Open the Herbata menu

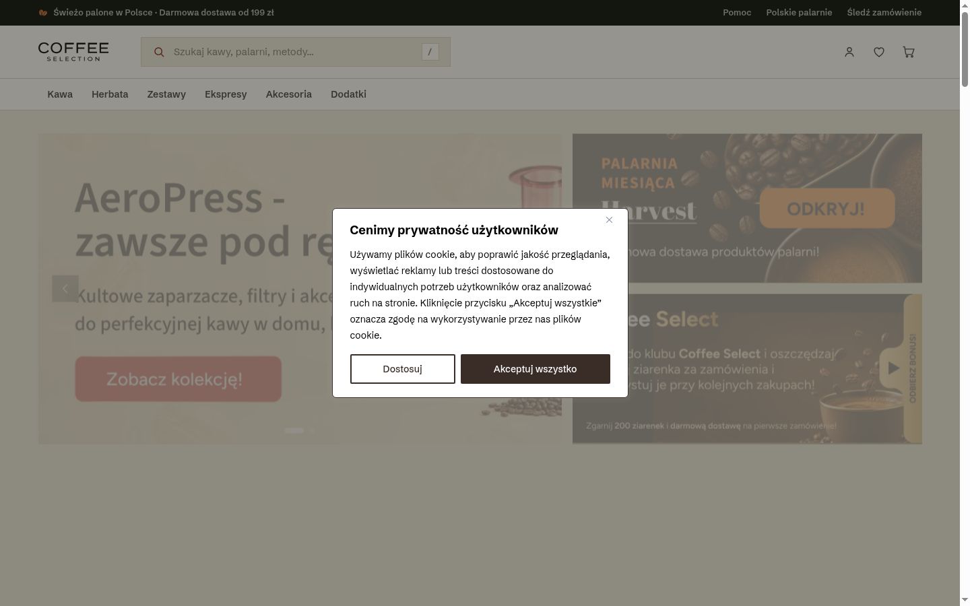point(110,94)
